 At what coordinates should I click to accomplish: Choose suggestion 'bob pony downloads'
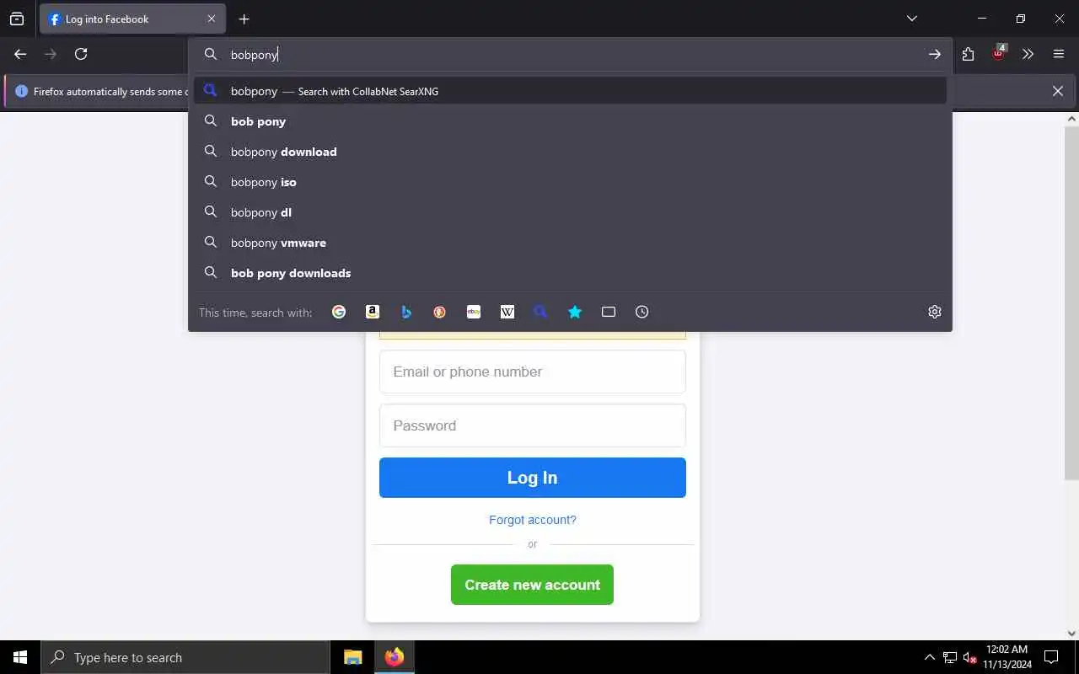tap(570, 273)
